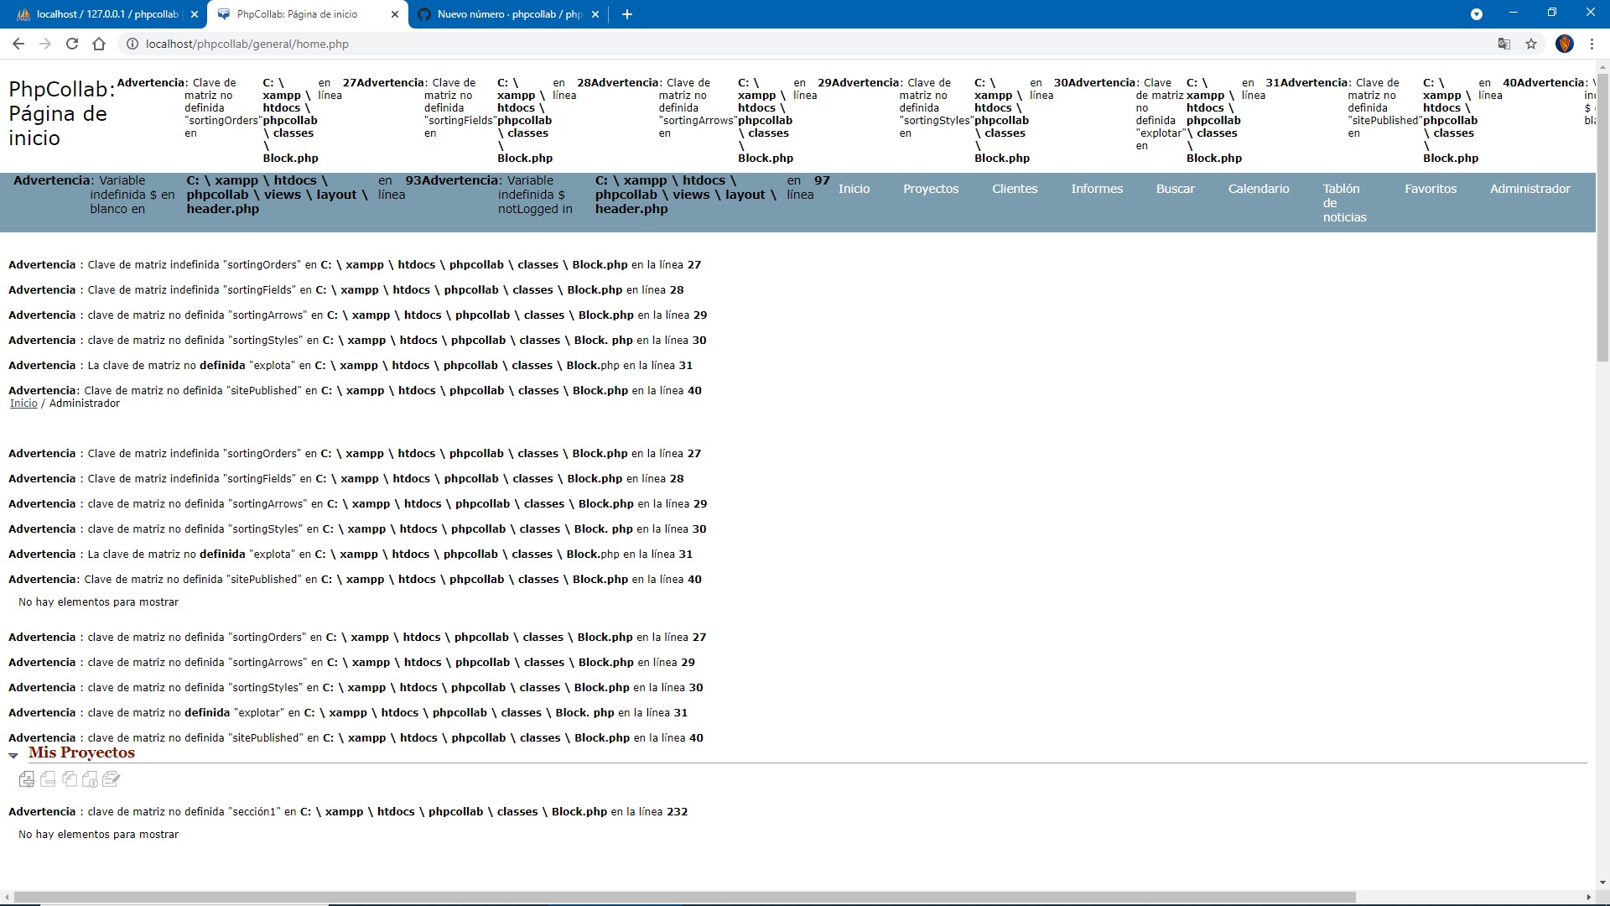Open the Chrome profile avatar
The height and width of the screenshot is (906, 1610).
[1564, 44]
